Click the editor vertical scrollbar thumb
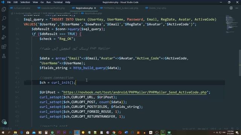The height and width of the screenshot is (135, 241). (240, 63)
